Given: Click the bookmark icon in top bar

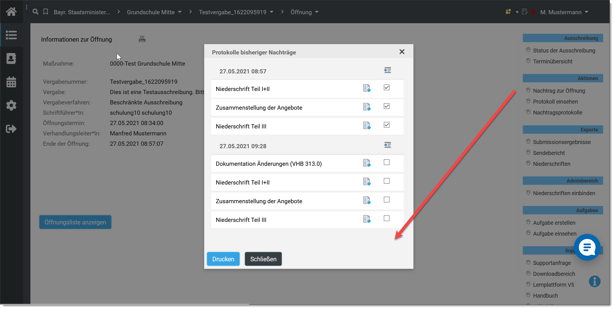Looking at the screenshot, I should [x=46, y=12].
